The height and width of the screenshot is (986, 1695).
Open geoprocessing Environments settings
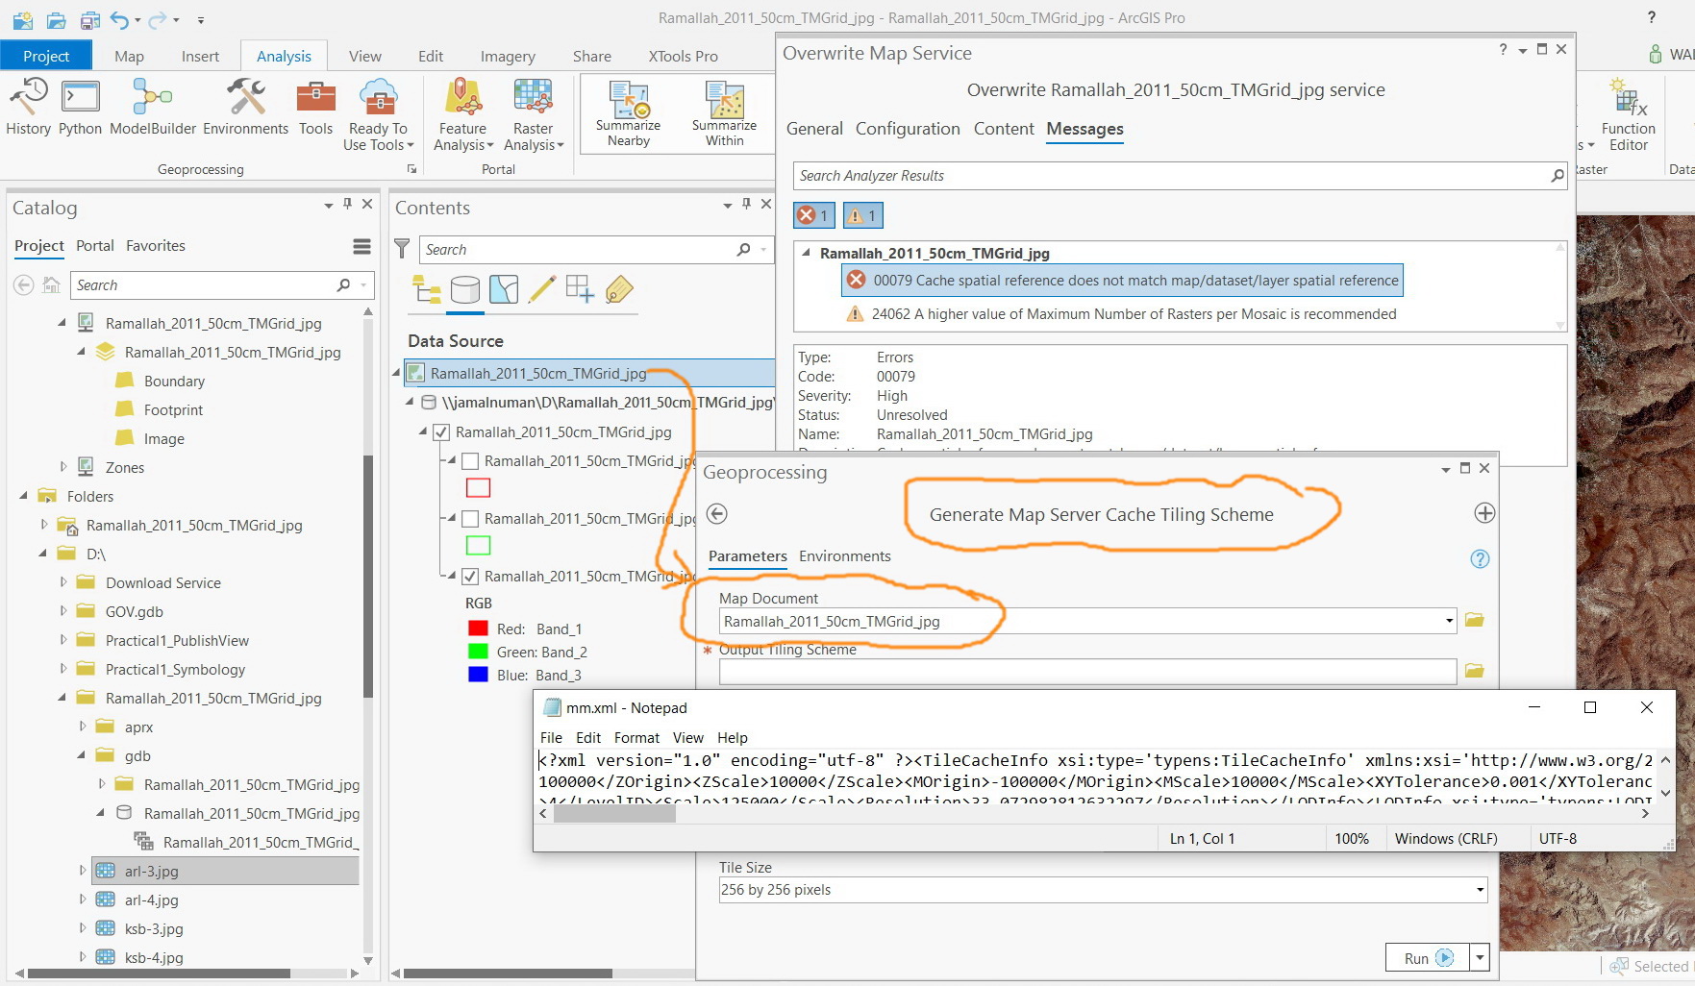[245, 107]
